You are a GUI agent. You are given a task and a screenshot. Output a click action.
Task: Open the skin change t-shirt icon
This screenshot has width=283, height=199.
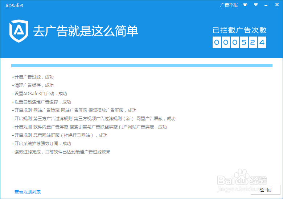coord(245,5)
